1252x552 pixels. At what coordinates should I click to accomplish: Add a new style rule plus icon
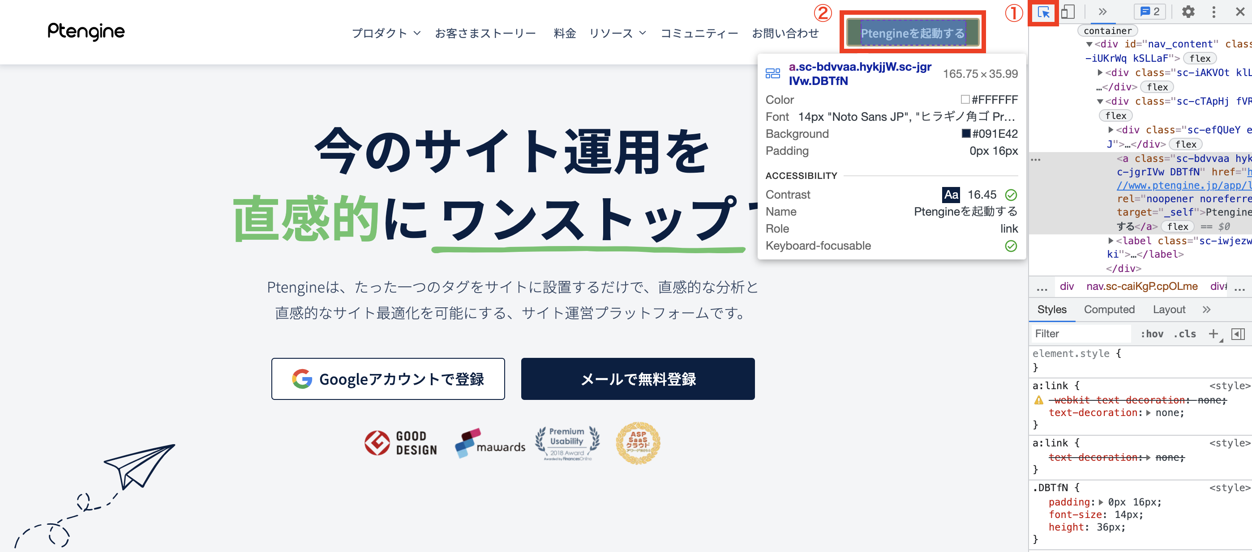(x=1213, y=334)
